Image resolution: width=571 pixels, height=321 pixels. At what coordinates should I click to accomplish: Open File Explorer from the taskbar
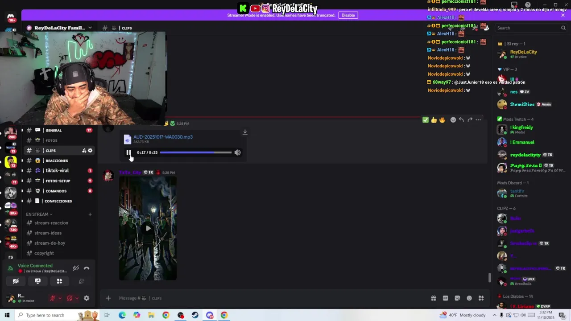[151, 315]
